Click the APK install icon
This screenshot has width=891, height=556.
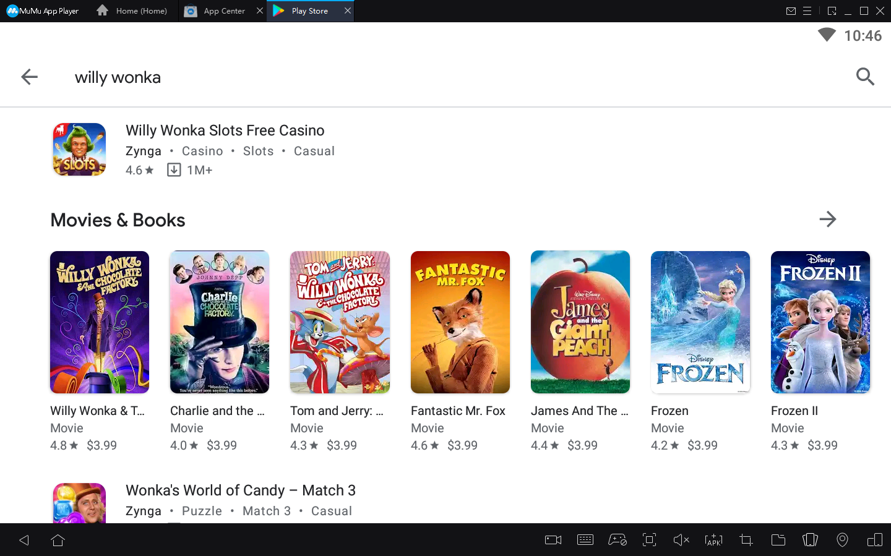[x=713, y=541]
